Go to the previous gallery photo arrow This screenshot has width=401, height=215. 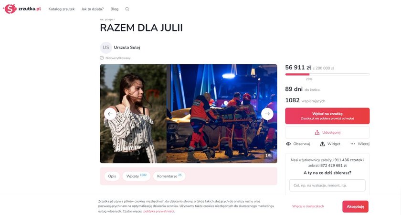click(110, 114)
